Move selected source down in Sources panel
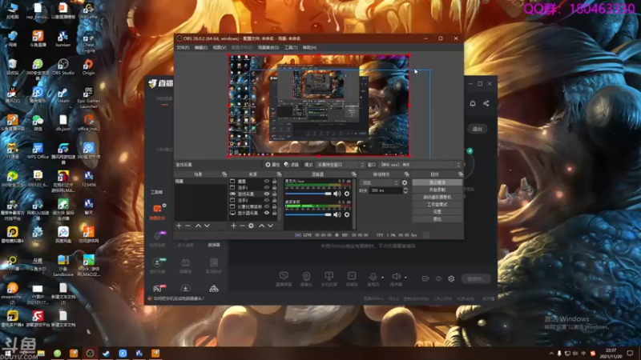This screenshot has height=360, width=641. pyautogui.click(x=270, y=226)
